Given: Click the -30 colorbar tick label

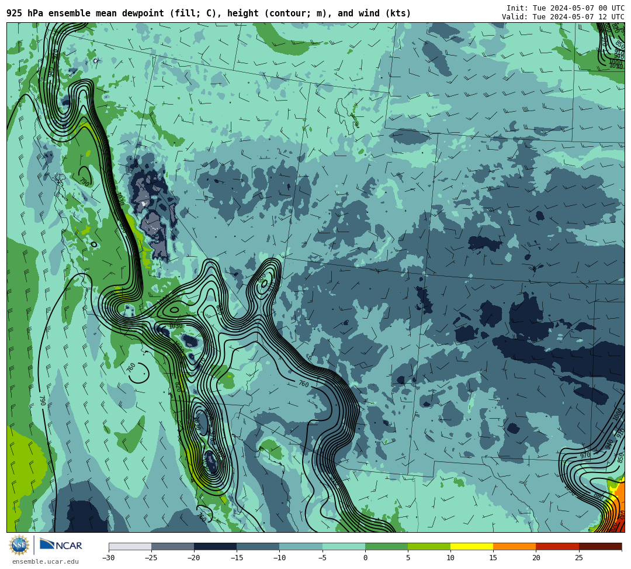Looking at the screenshot, I should pos(109,558).
